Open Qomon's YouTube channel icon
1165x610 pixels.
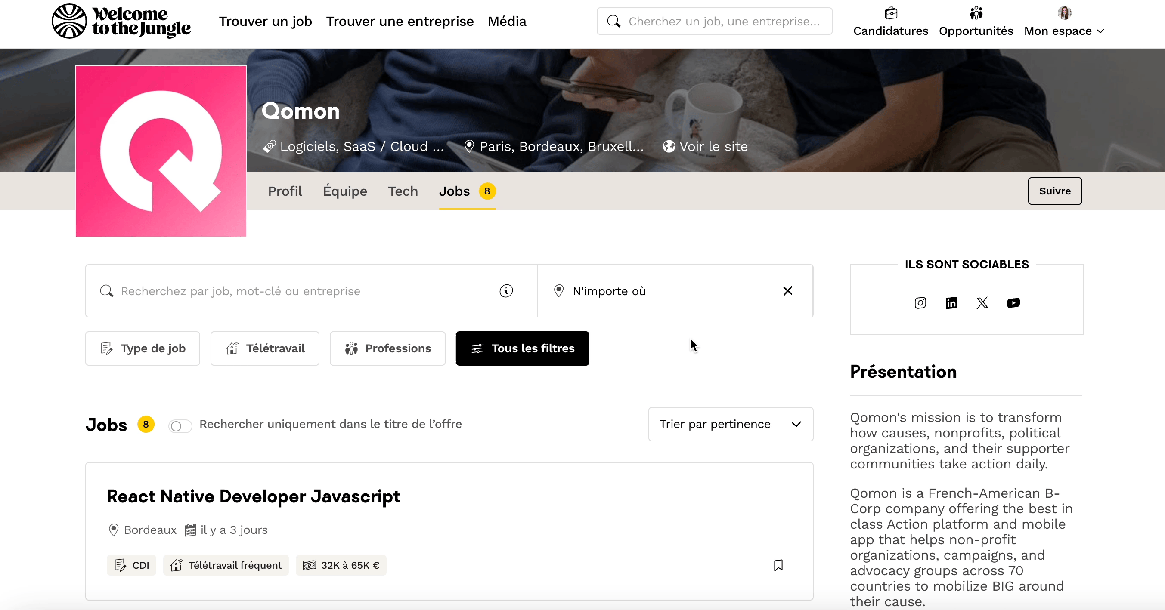pos(1013,303)
